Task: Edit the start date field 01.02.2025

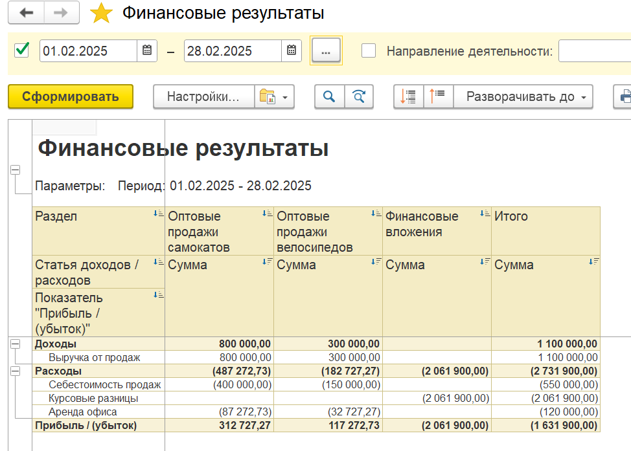Action: click(89, 50)
